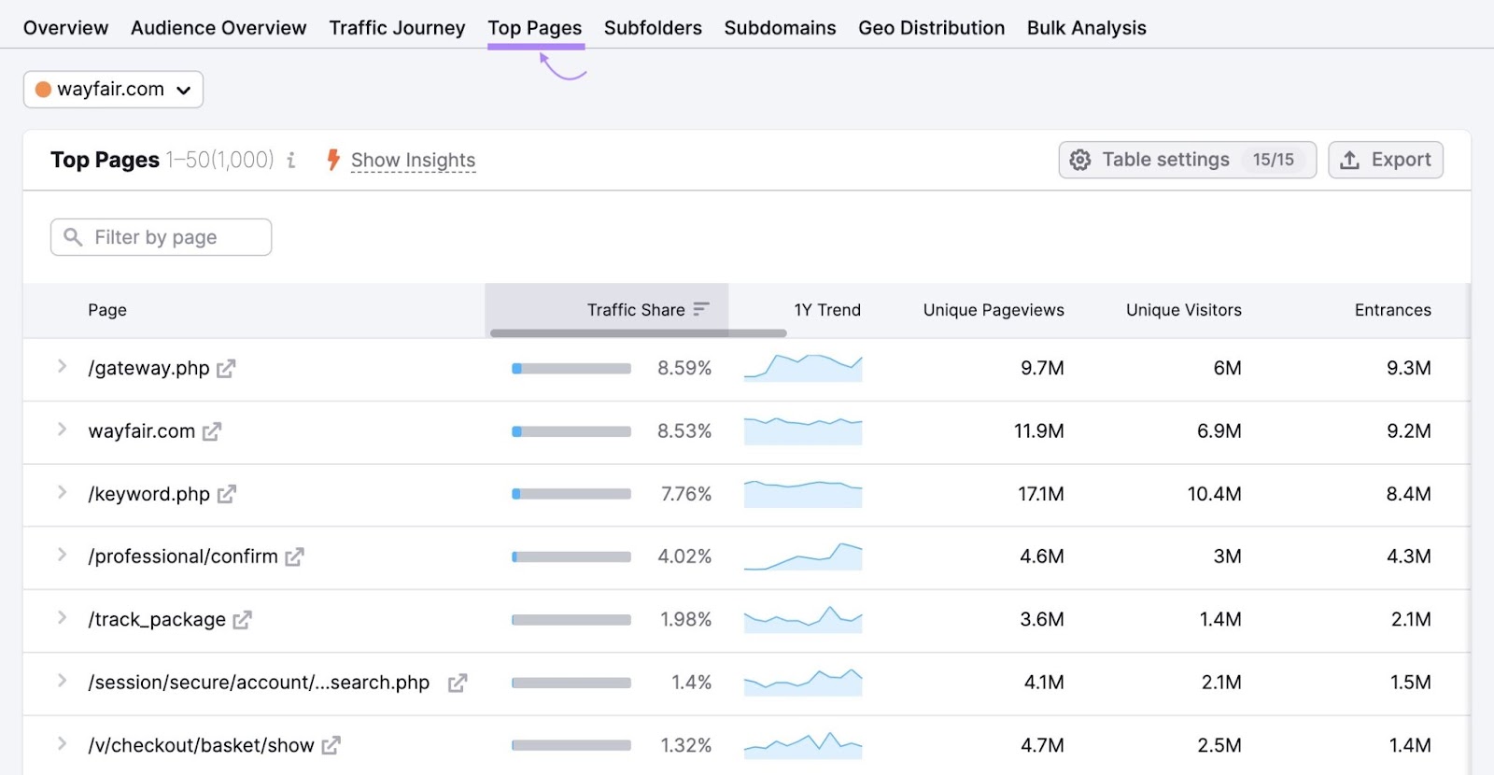Click the 8.59% traffic share bar
Screen dimensions: 1494x775
pos(571,369)
